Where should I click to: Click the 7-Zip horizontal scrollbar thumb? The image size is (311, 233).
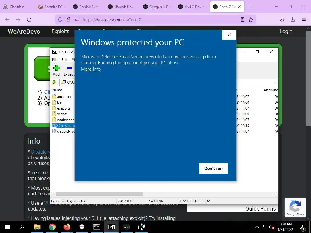(x=99, y=194)
